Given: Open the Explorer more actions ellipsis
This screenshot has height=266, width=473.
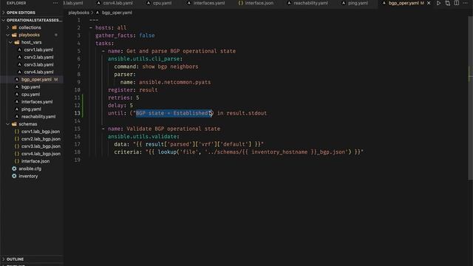Looking at the screenshot, I should point(55,3).
